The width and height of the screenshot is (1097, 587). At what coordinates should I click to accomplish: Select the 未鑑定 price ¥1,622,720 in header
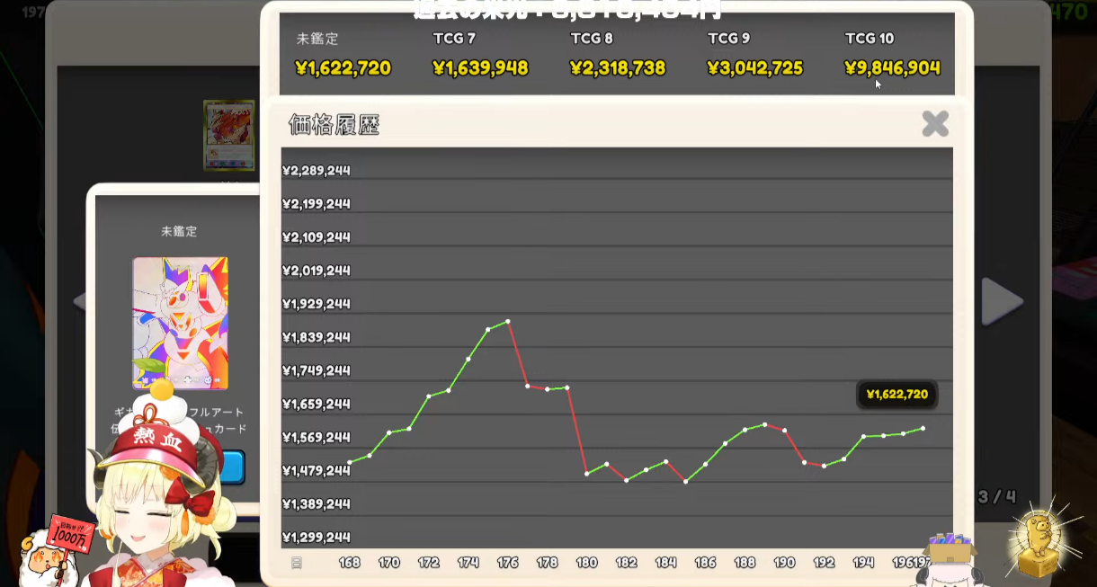pos(343,68)
